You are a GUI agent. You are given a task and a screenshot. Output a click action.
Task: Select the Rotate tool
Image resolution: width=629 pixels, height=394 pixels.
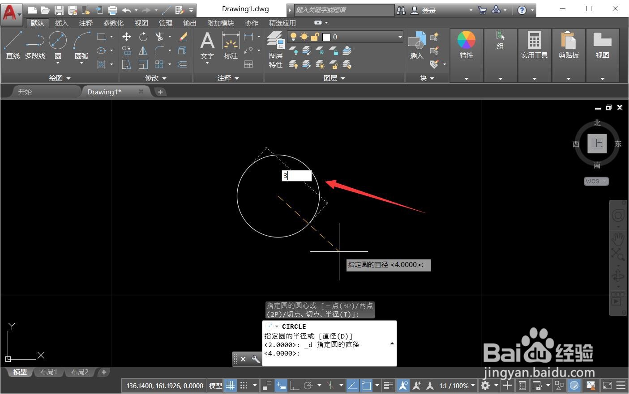coord(143,37)
